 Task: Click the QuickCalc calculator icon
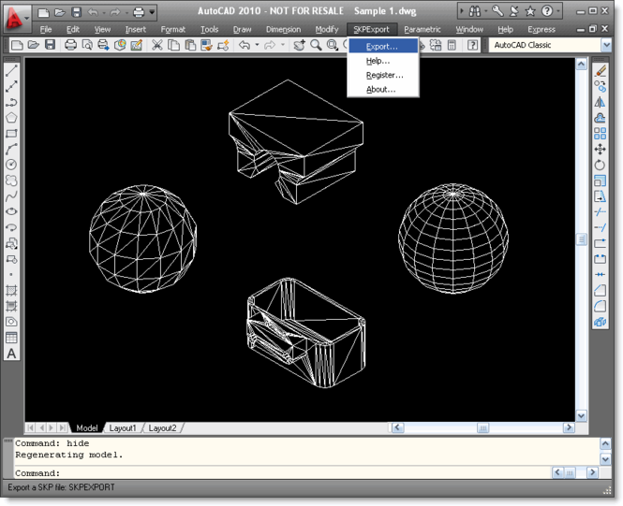[x=452, y=45]
